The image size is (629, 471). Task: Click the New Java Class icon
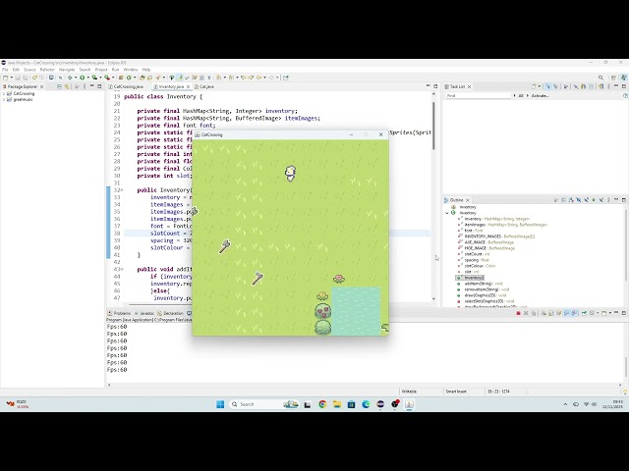pyautogui.click(x=129, y=78)
